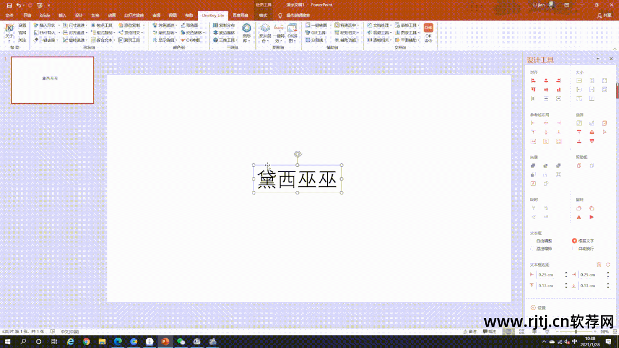Open 插入形状 dropdown

point(47,25)
